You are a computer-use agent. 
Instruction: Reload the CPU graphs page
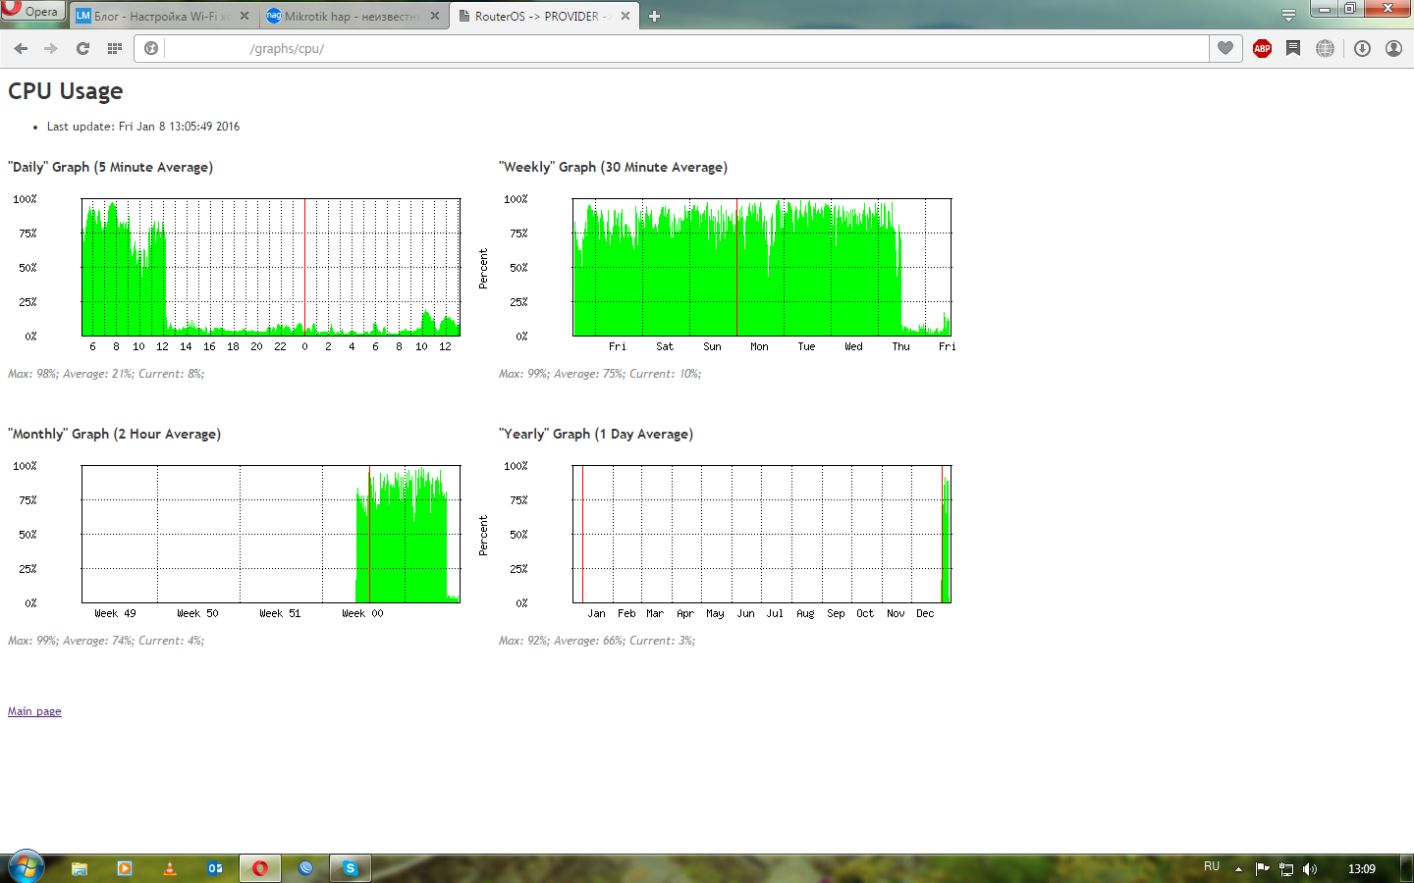tap(82, 48)
